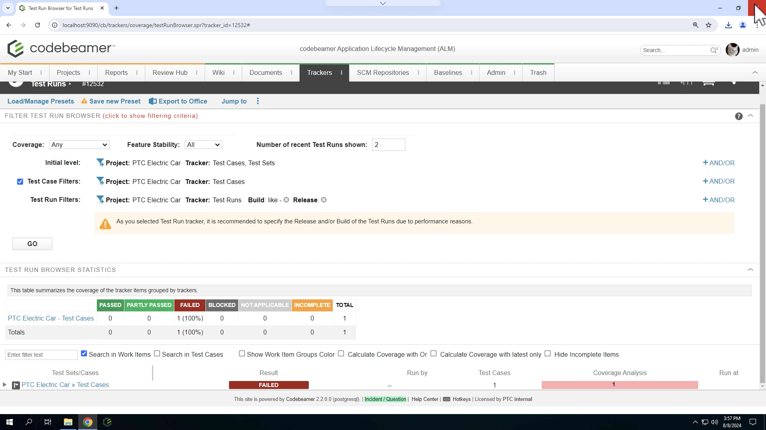Click the Test Case Filters funnel icon
This screenshot has height=430, width=766.
pos(100,181)
